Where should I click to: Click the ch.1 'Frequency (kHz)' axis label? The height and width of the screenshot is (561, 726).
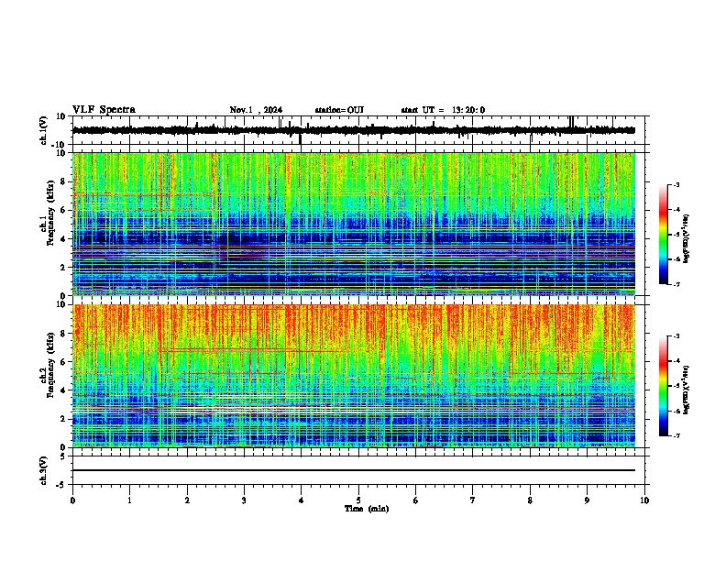coord(50,214)
